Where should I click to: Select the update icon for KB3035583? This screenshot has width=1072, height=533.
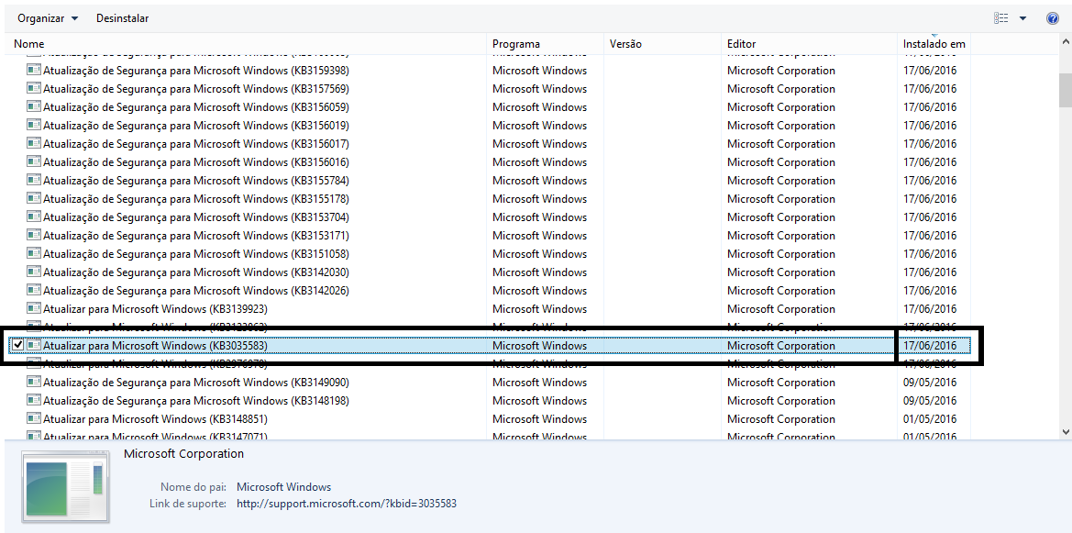[x=34, y=346]
